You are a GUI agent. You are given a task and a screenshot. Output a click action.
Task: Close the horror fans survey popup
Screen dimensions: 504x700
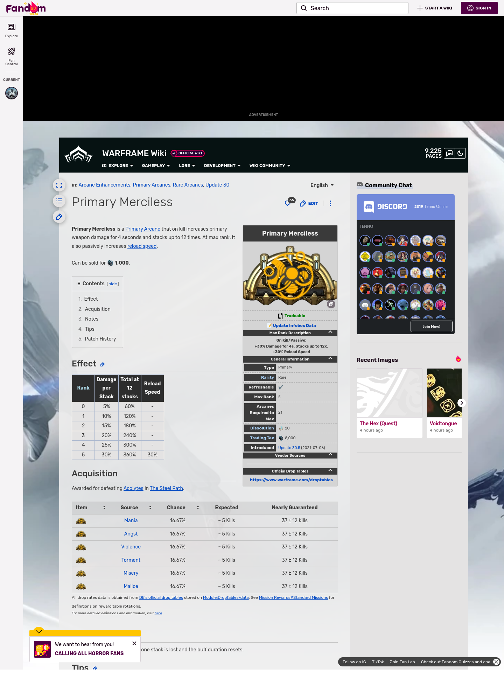pyautogui.click(x=134, y=643)
